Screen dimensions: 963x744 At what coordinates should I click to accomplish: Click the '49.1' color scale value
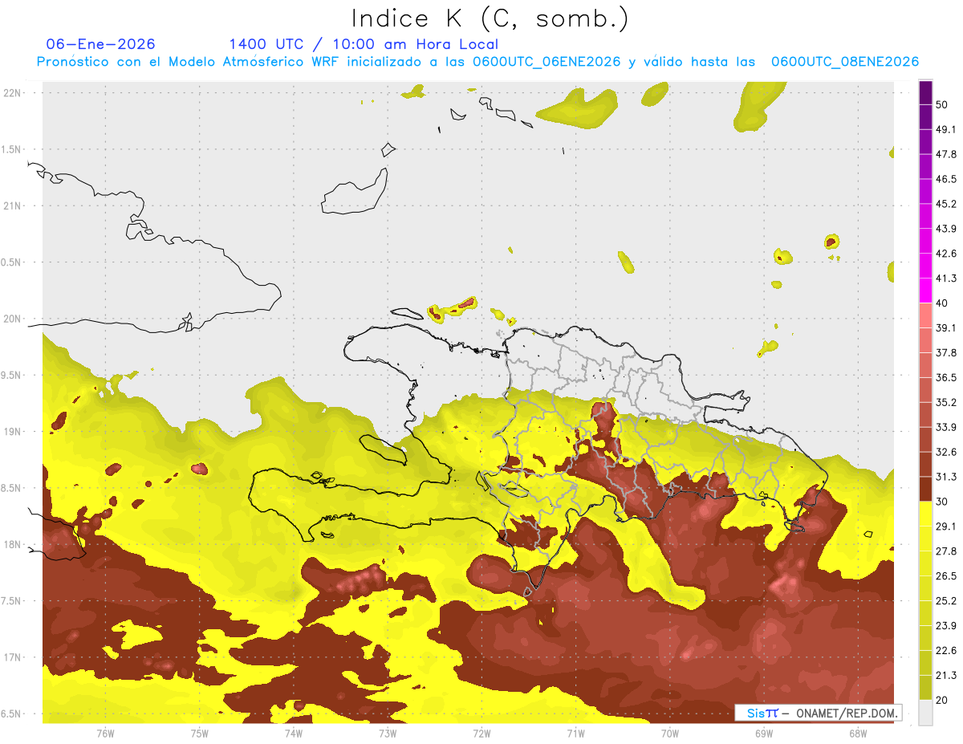946,129
